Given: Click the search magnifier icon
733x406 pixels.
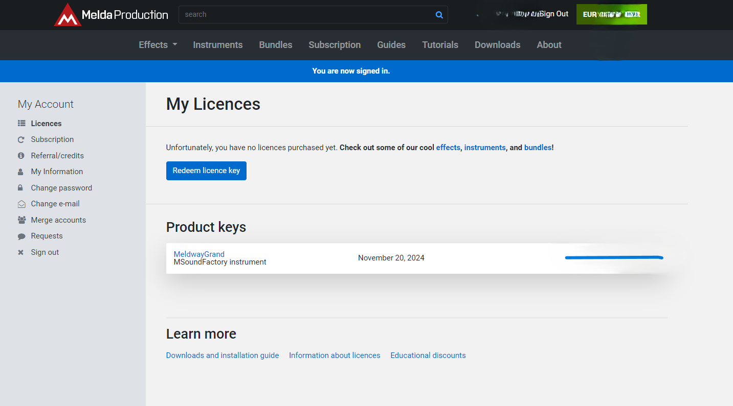Looking at the screenshot, I should click(439, 15).
